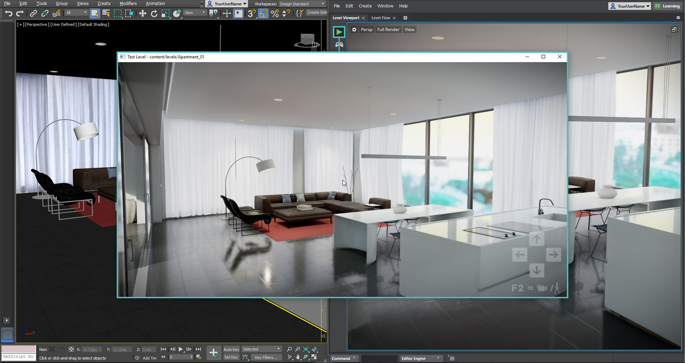Open the Workspaces Design Standard dropdown

(302, 4)
